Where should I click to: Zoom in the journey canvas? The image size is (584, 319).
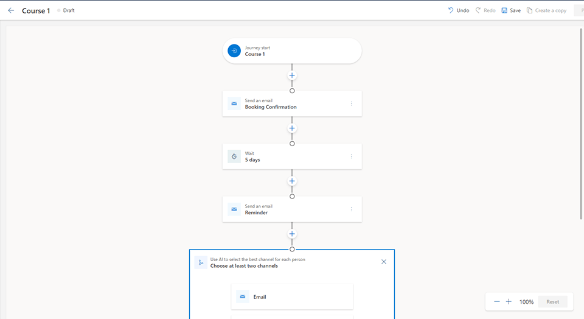[x=509, y=302]
